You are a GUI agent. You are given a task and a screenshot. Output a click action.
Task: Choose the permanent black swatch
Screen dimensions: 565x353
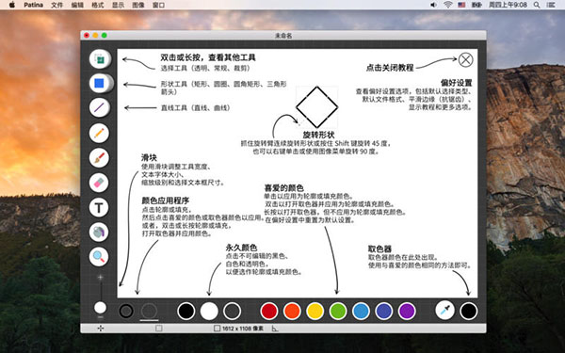186,311
